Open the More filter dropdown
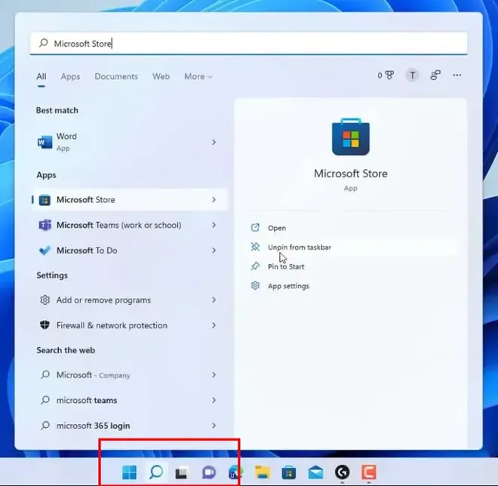The height and width of the screenshot is (486, 498). [198, 76]
